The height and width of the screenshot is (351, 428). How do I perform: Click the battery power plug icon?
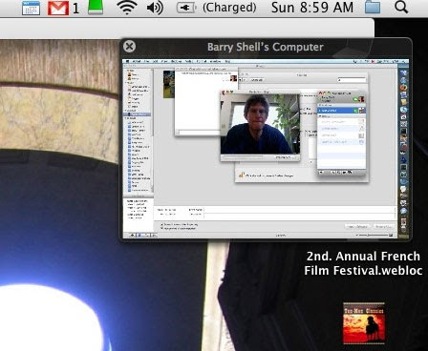(186, 8)
